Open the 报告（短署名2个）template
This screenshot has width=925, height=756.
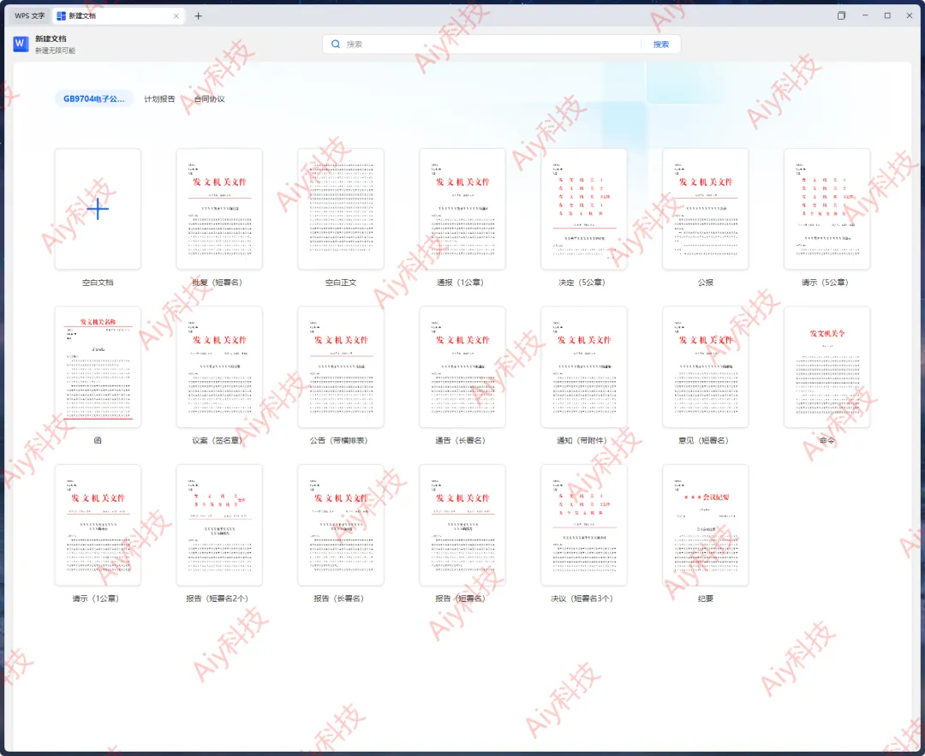click(219, 525)
